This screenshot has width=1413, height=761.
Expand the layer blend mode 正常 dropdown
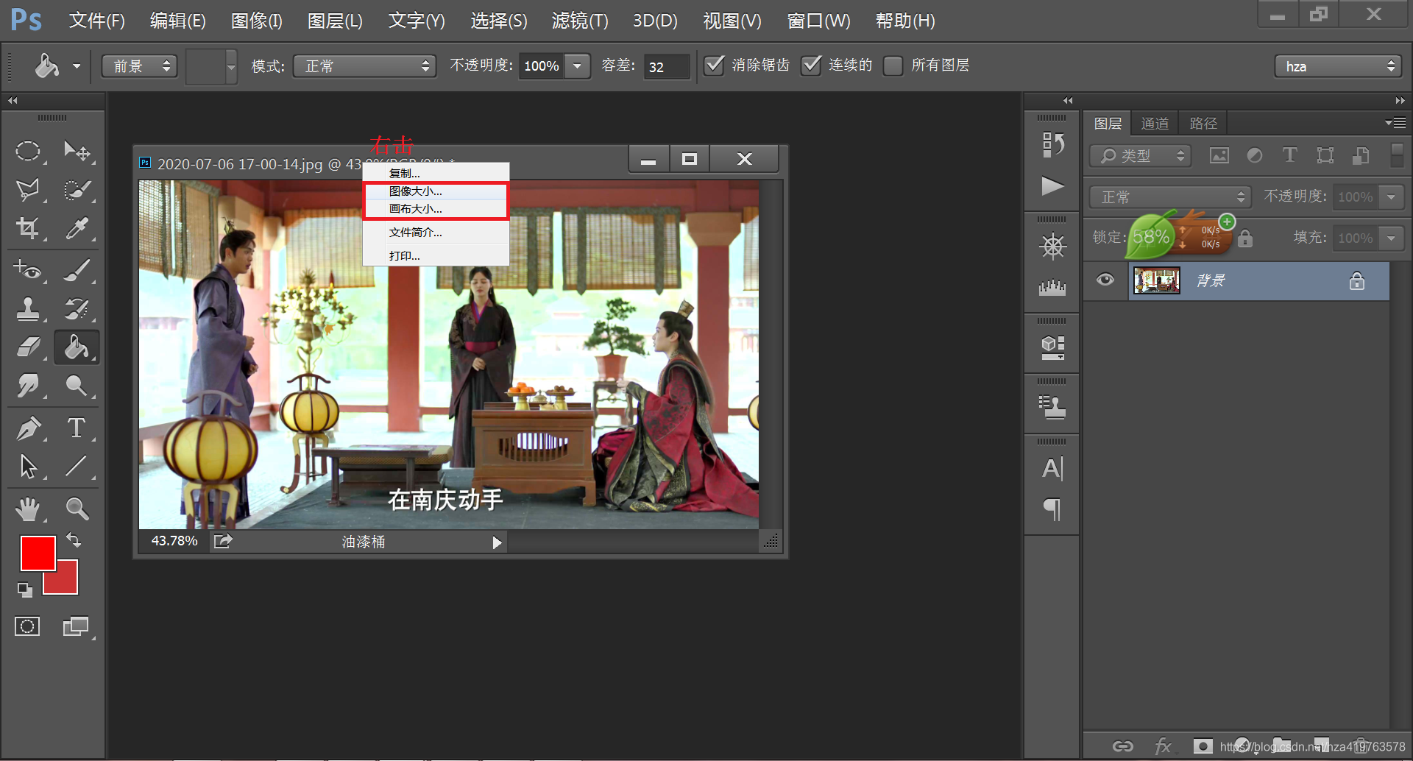point(1169,197)
